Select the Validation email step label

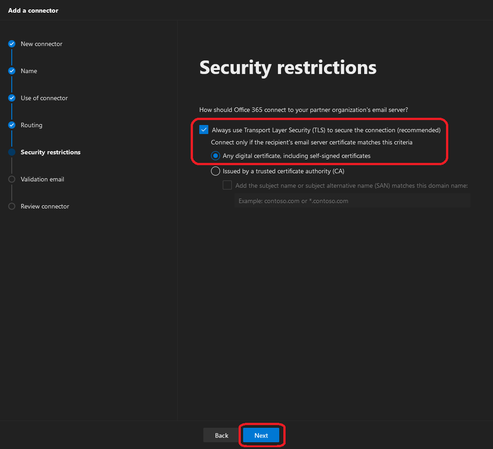pyautogui.click(x=42, y=179)
